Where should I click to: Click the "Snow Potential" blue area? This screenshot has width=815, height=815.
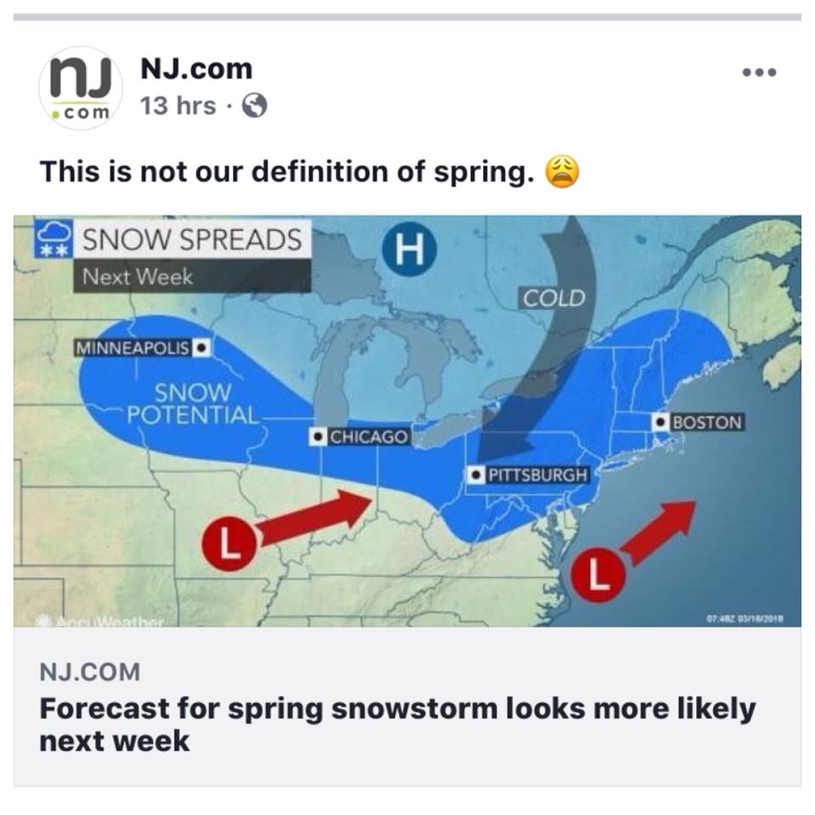[x=194, y=404]
